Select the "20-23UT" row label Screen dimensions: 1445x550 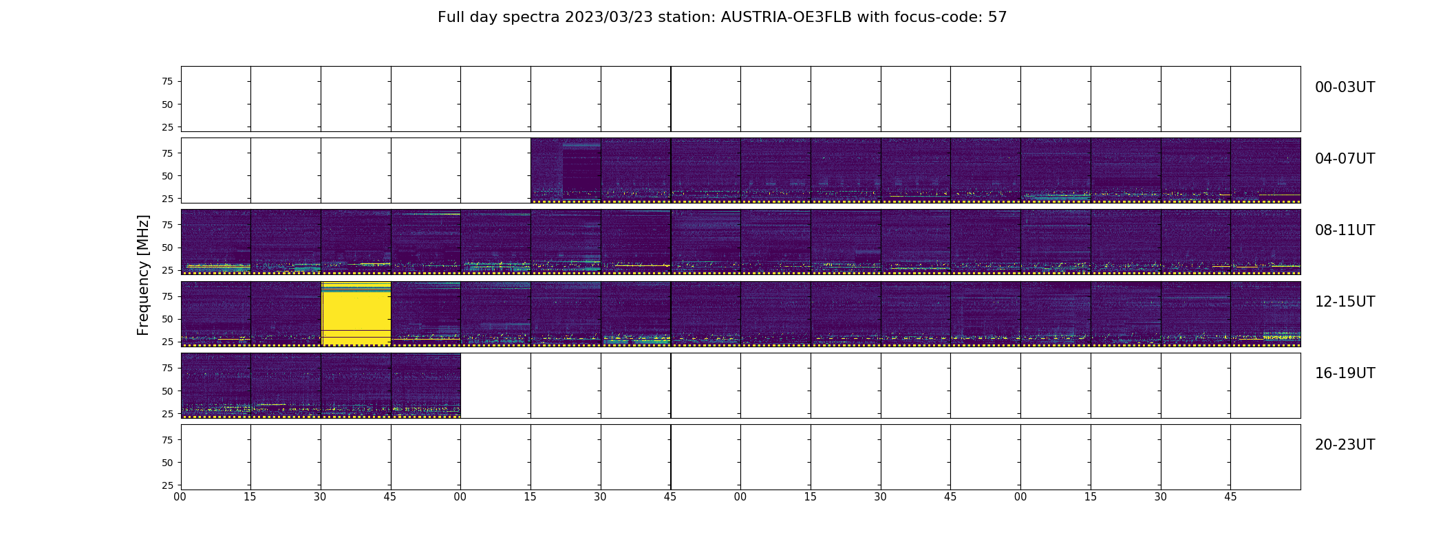[x=1345, y=445]
